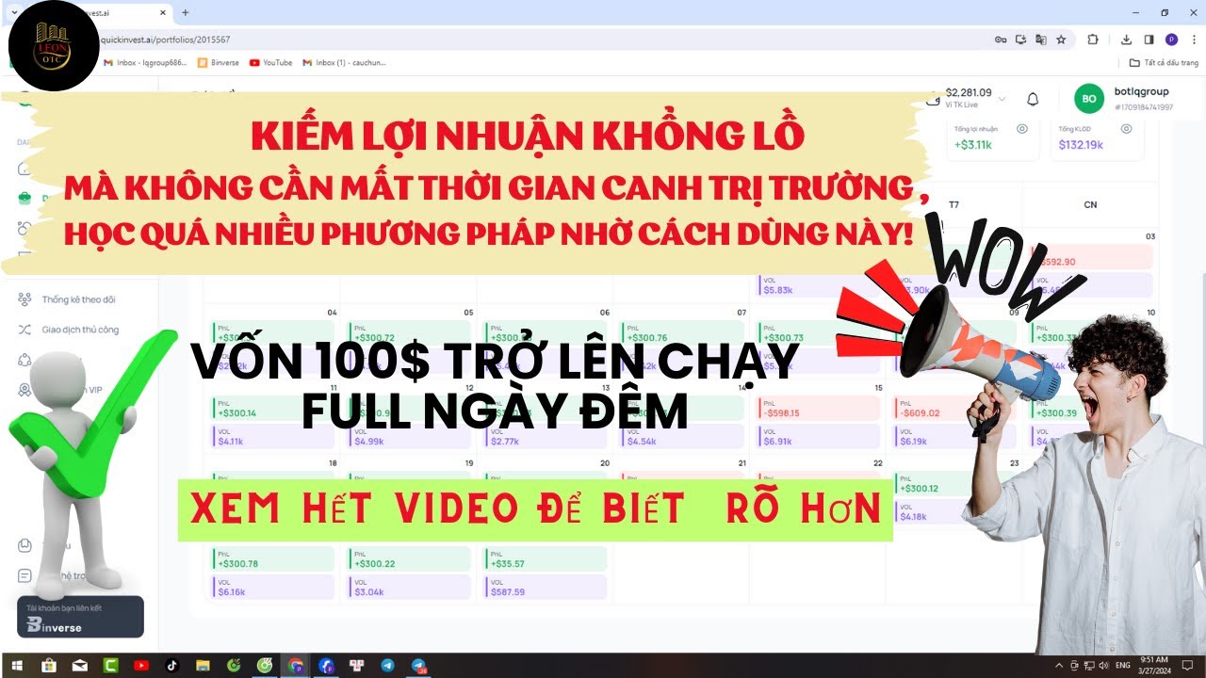Click the +$300.14 PnL cell on day 11
Screen dimensions: 1206x678
point(273,408)
